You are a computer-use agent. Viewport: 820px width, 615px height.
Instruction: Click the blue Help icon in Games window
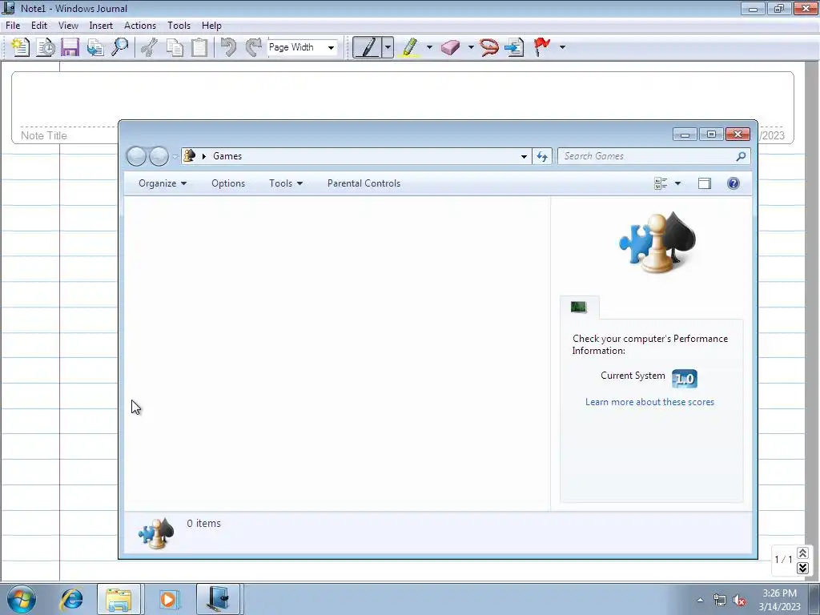pos(734,183)
